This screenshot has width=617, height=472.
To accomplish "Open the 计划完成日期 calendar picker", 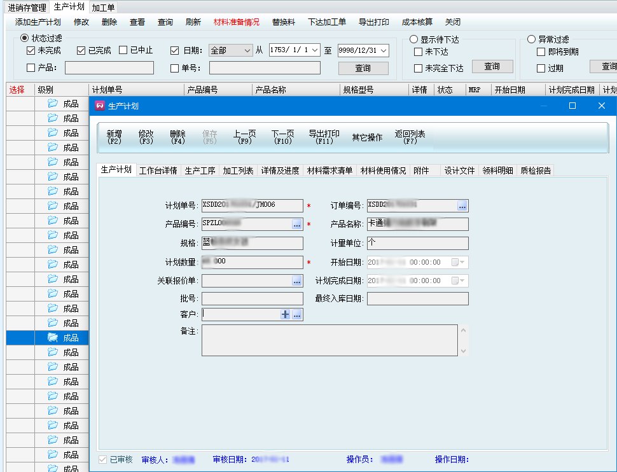I will point(458,281).
